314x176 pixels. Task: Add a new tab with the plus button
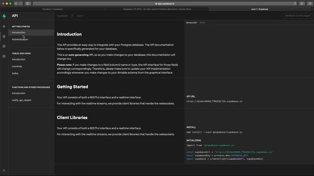[312, 9]
